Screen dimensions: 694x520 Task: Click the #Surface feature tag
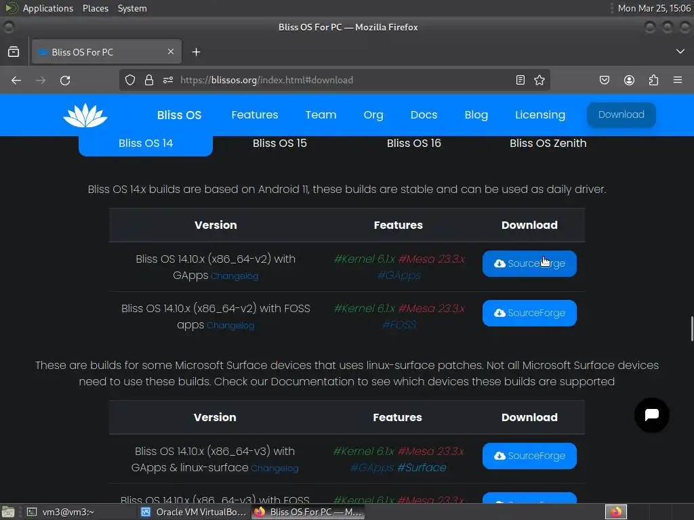[422, 467]
